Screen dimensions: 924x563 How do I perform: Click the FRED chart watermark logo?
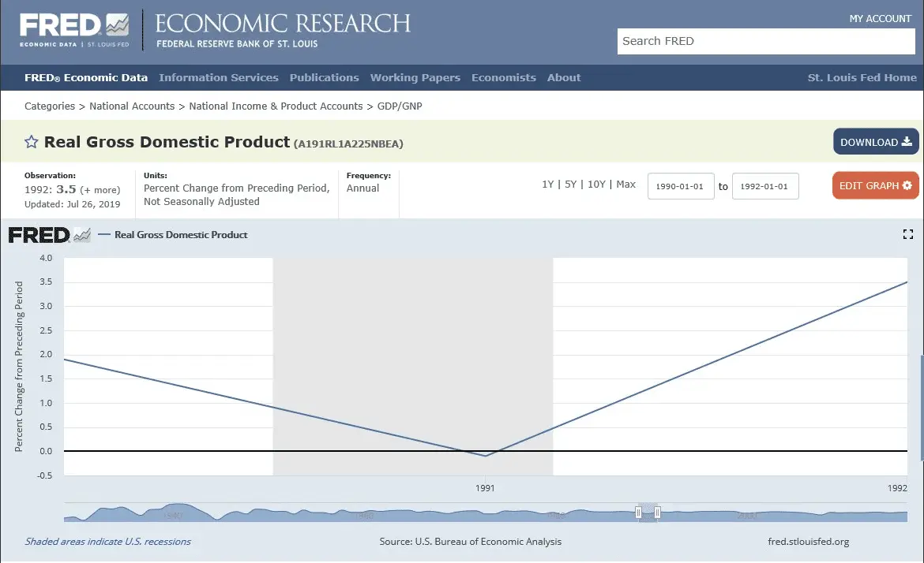click(x=49, y=235)
